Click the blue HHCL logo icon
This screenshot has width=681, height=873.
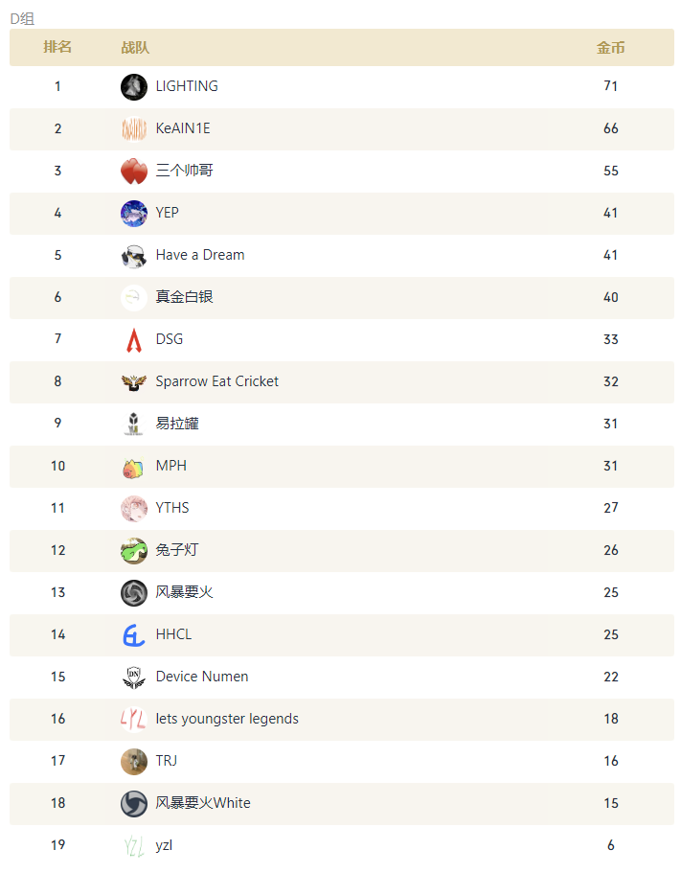(x=134, y=635)
